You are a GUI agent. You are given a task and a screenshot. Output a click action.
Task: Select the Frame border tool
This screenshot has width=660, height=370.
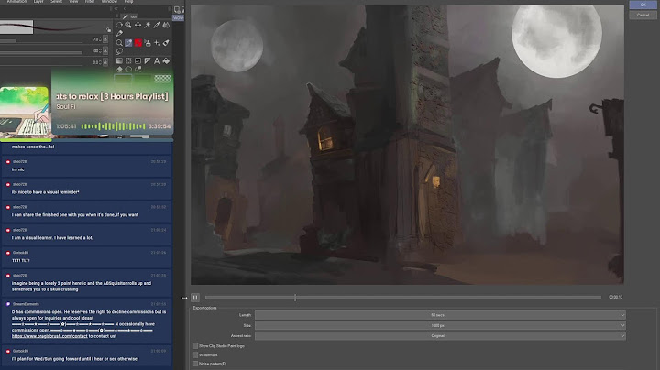(137, 61)
